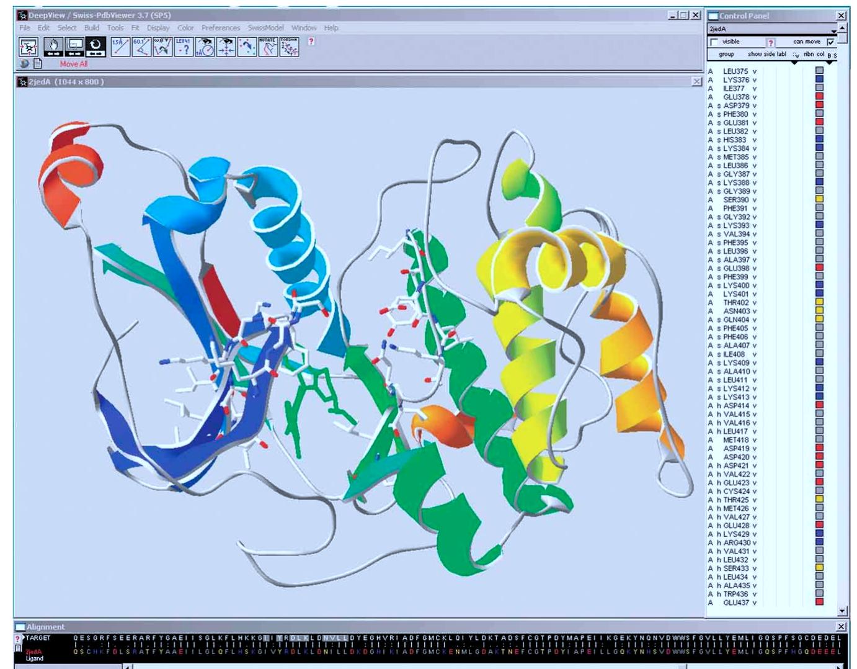Click the Control Panel title bar icon
Image resolution: width=857 pixels, height=669 pixels.
click(713, 16)
